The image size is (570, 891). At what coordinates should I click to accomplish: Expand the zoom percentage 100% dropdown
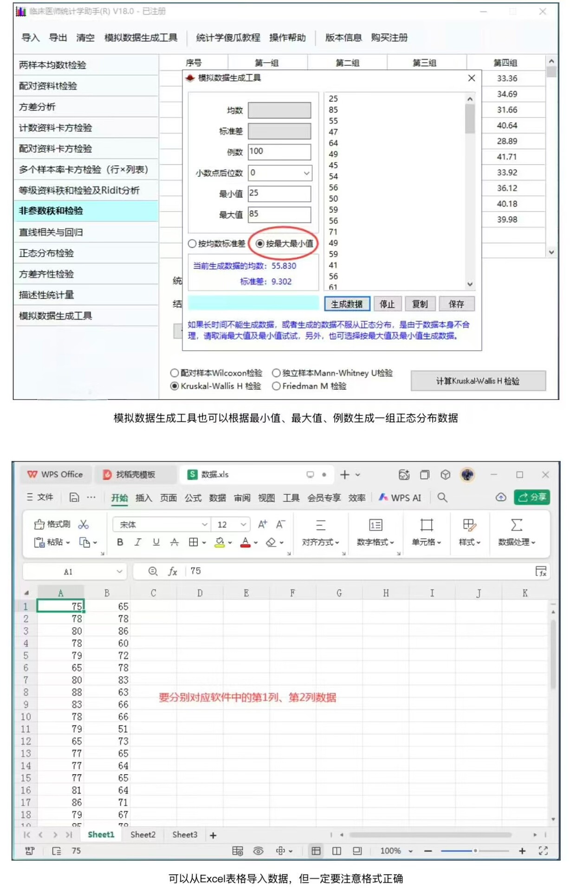point(410,851)
